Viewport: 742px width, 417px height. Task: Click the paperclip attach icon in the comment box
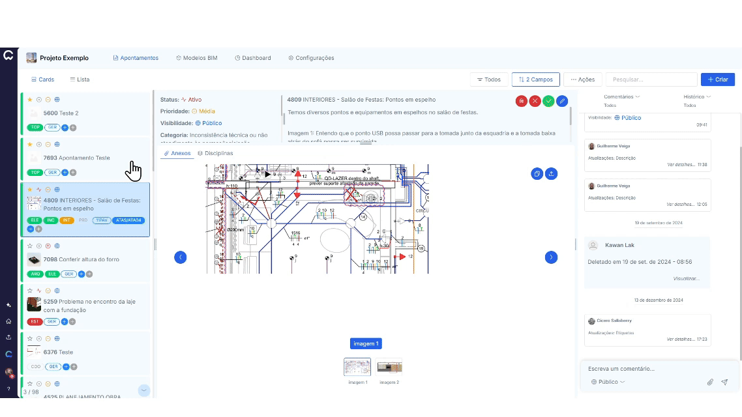[x=710, y=382]
